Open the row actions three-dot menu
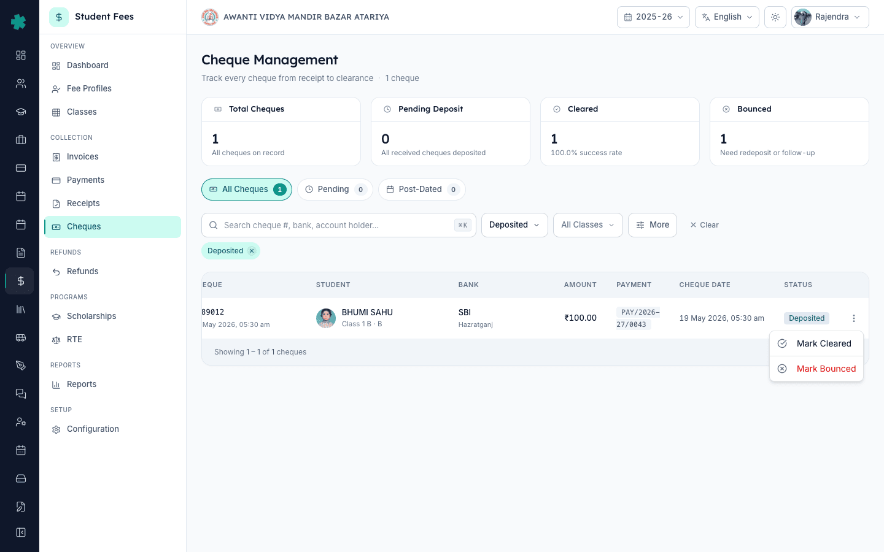This screenshot has height=552, width=884. 854,318
